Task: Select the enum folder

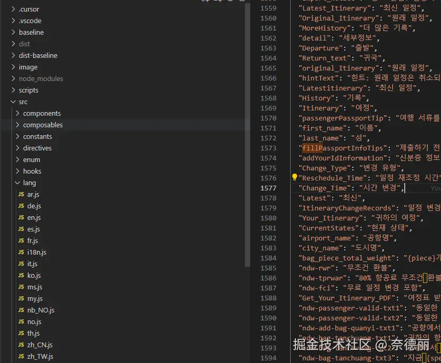Action: click(32, 159)
